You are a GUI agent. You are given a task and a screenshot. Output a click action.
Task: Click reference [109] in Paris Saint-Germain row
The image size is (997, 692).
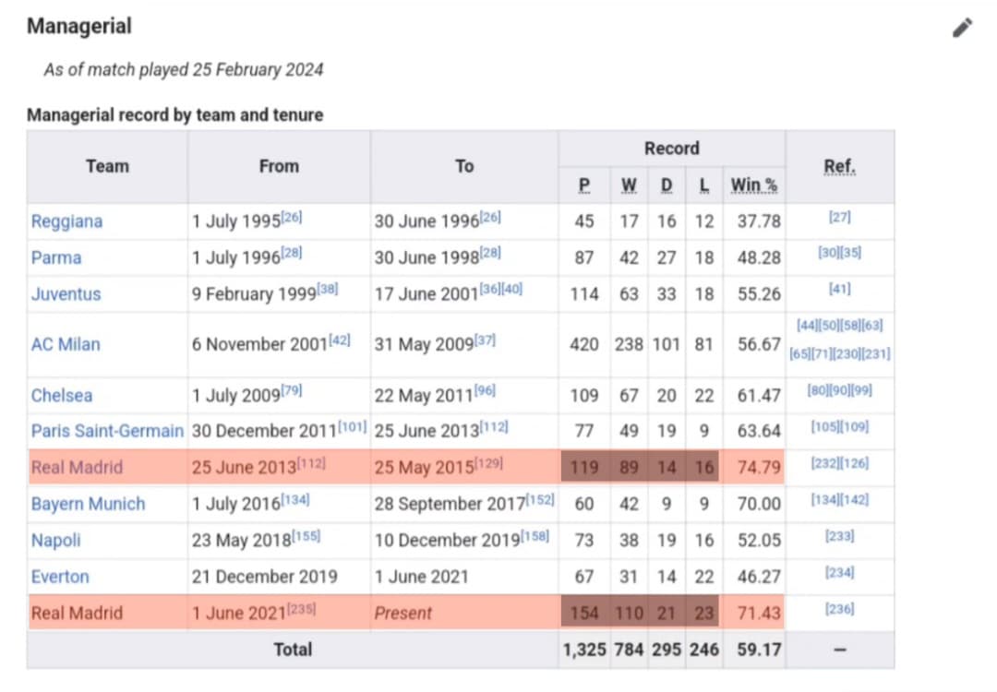pyautogui.click(x=855, y=427)
